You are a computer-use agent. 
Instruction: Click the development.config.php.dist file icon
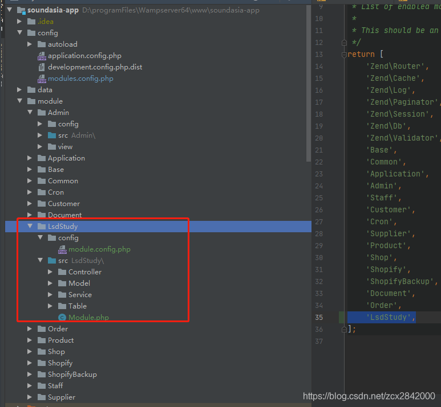coord(42,67)
